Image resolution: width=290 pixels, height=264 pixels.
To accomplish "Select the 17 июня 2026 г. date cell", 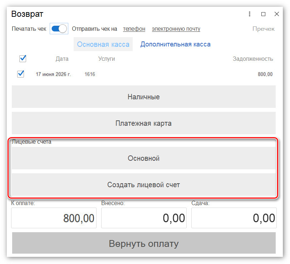I will coord(53,74).
